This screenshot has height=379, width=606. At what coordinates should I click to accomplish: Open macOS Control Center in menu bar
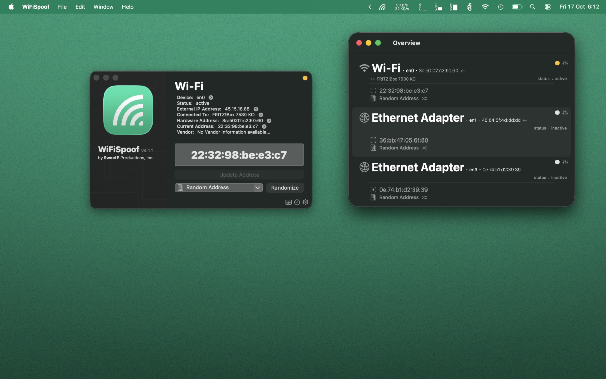tap(548, 7)
